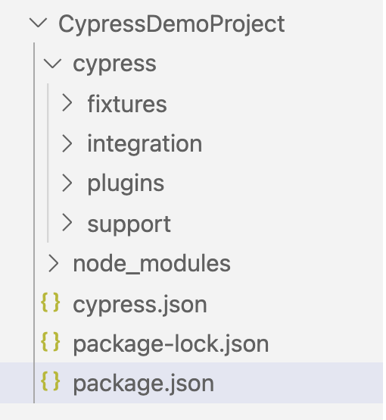
Task: Click the JSON braces icon beside cypress.json
Action: click(50, 302)
